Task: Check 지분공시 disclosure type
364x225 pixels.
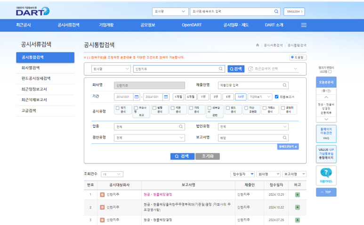Action: coord(173,108)
